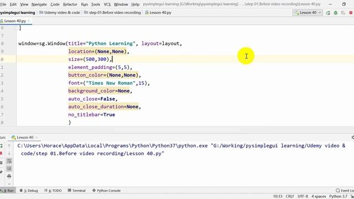The height and width of the screenshot is (199, 354).
Task: Click 'Lesson 40.py"' in console output
Action: [145, 154]
